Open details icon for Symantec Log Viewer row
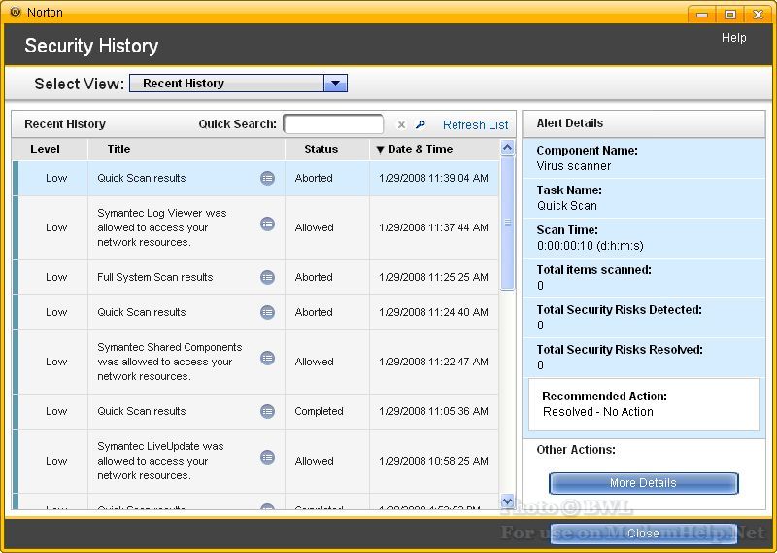The image size is (777, 553). click(x=268, y=225)
